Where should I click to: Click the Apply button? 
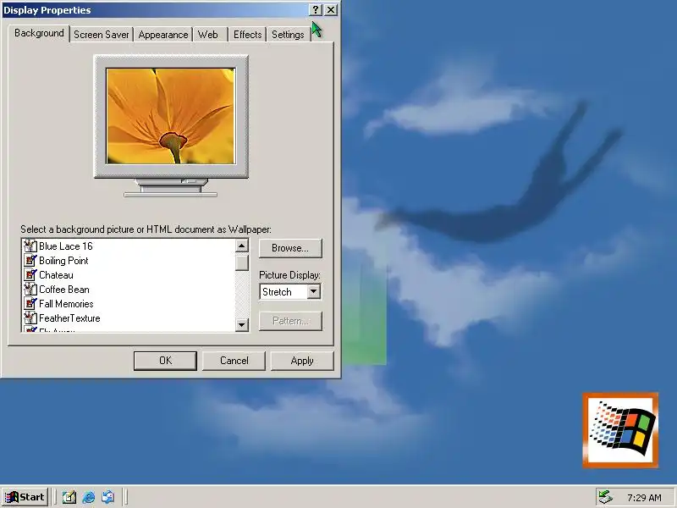click(302, 361)
